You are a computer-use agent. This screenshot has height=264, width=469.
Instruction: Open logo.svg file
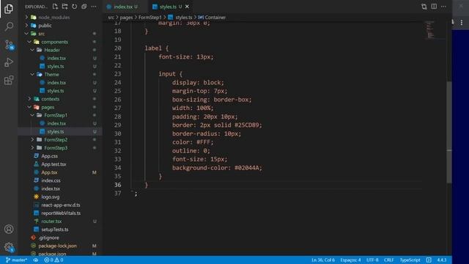(x=51, y=197)
